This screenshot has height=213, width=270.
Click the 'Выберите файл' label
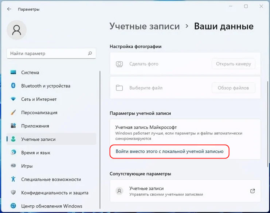coord(146,88)
